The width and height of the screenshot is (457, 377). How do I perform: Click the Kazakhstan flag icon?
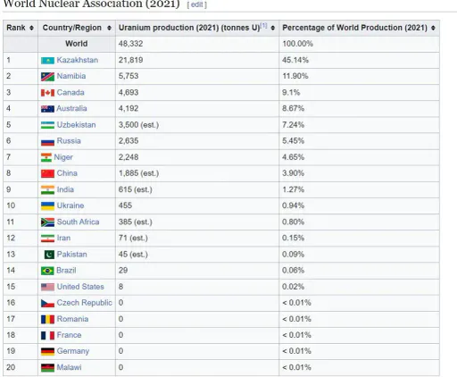47,61
